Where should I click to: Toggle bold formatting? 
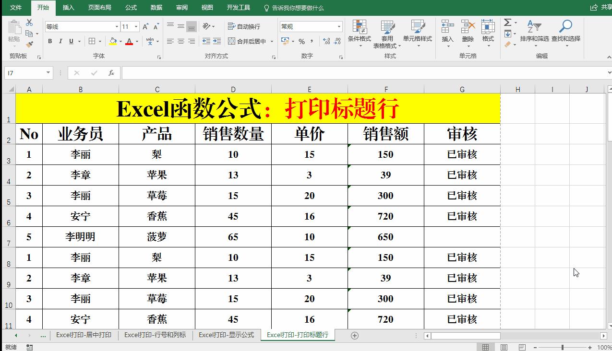(x=50, y=41)
